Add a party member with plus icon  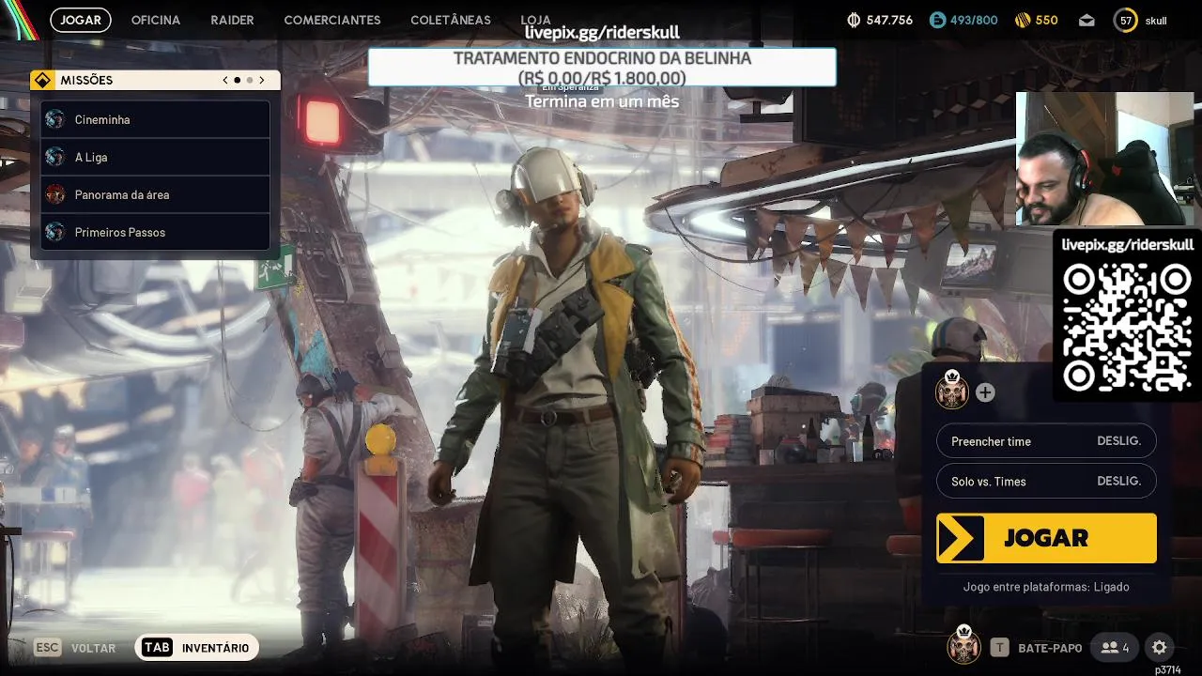point(985,392)
